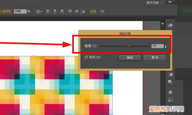Click the 确定 button
The image size is (192, 115).
click(130, 57)
